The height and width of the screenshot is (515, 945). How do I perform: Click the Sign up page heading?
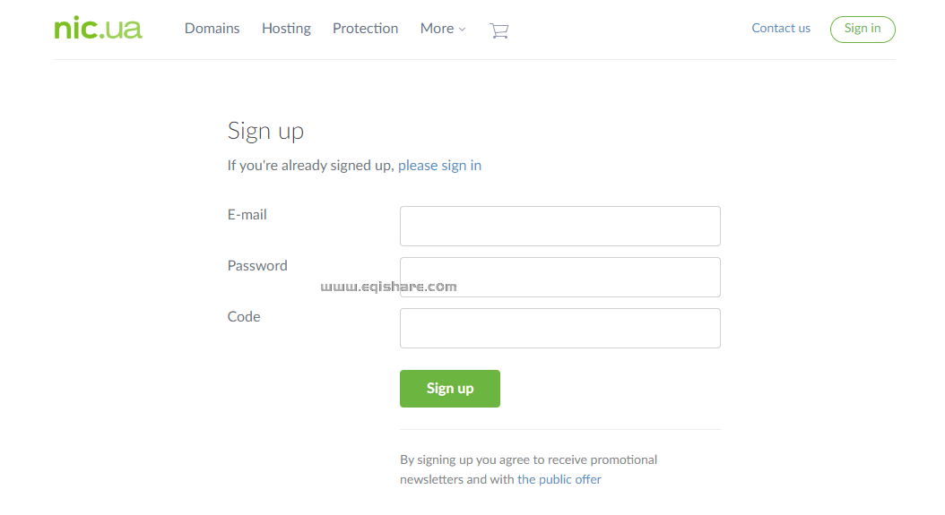[265, 132]
